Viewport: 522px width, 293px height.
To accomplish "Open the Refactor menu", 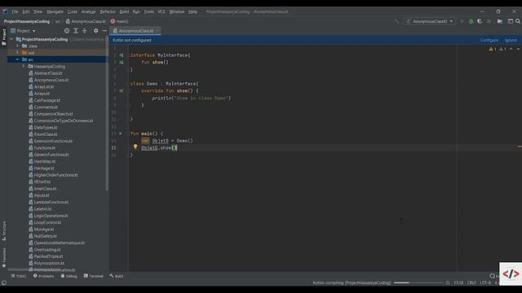I will click(x=108, y=11).
